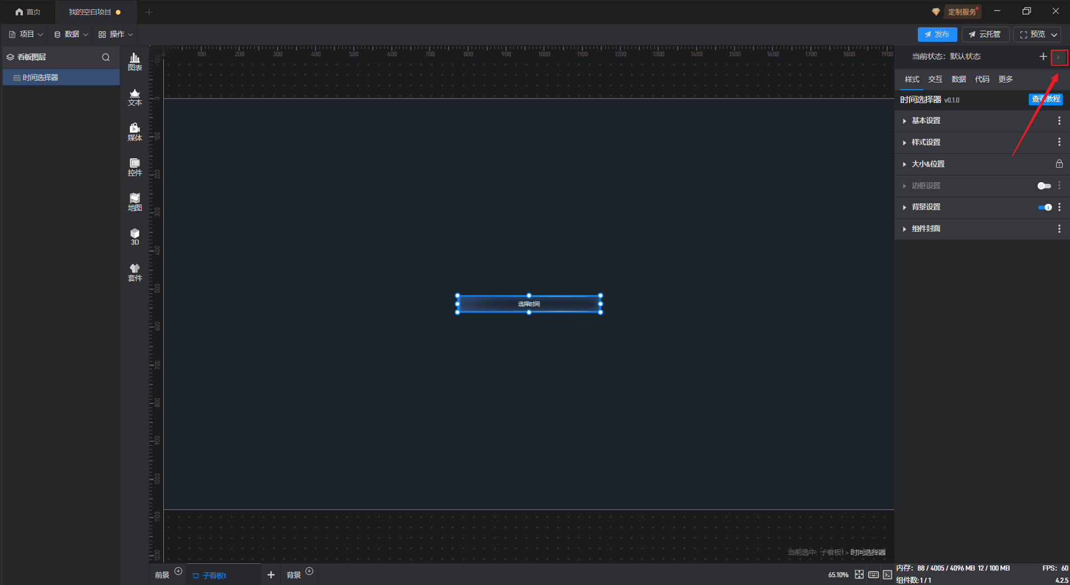
Task: Switch to the 数据 properties tab
Action: click(x=959, y=79)
